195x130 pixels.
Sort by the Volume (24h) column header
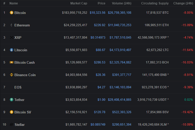click(x=122, y=3)
